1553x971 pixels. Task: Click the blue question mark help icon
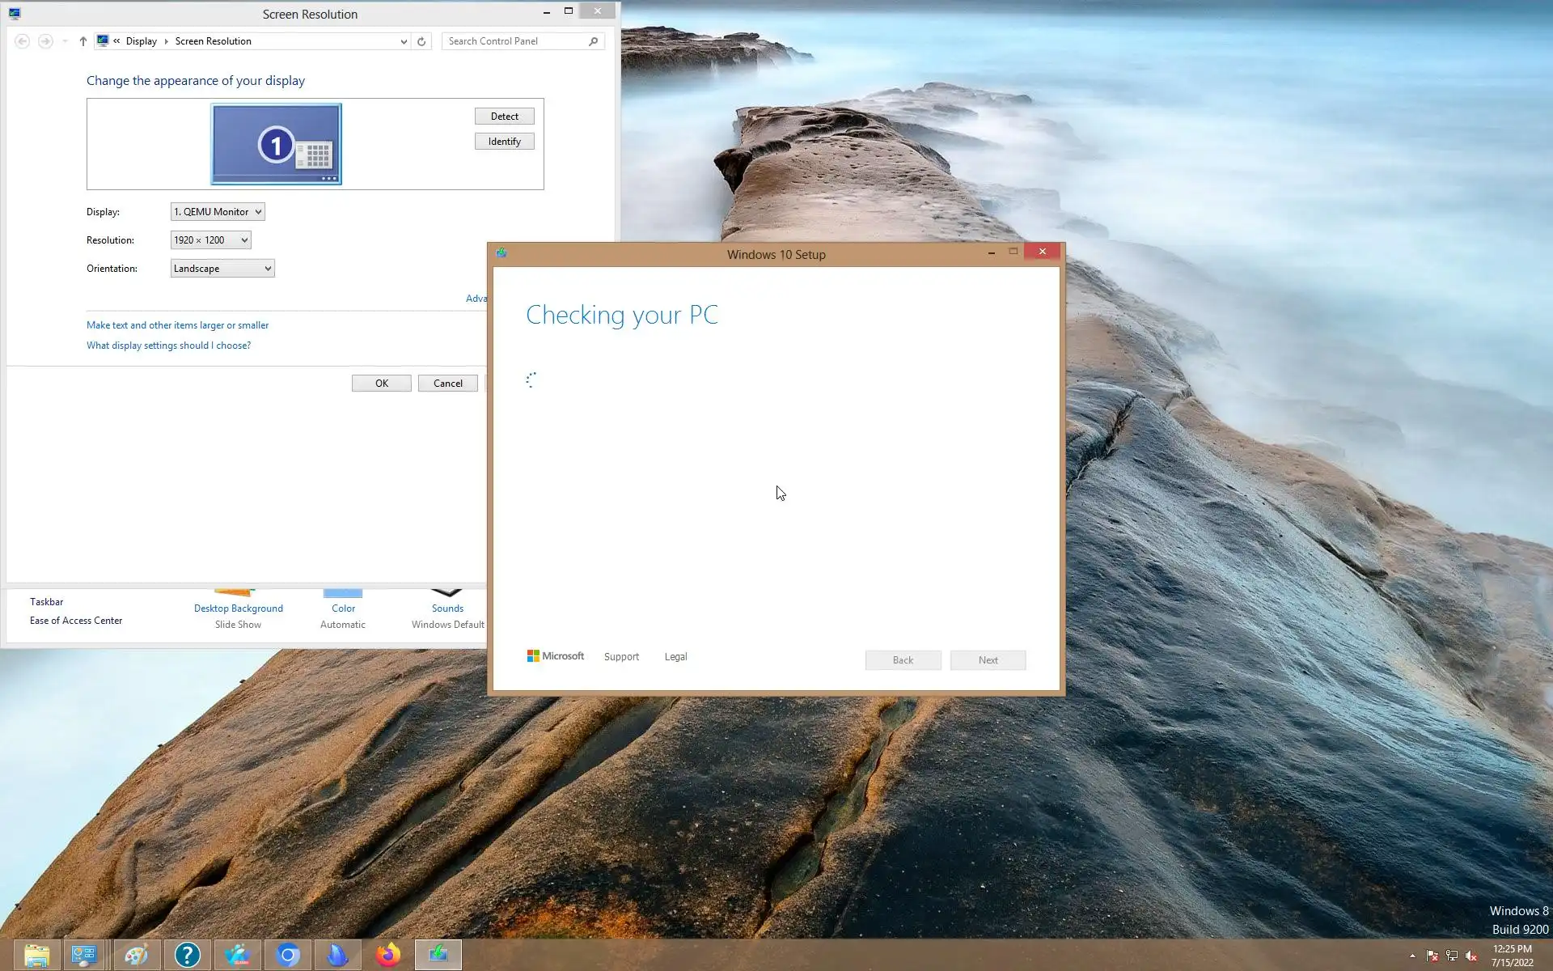(187, 956)
